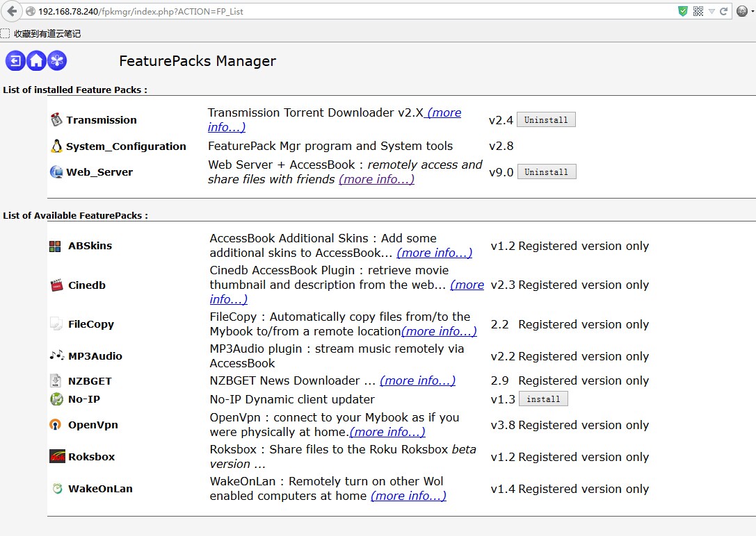Click the v1.3 version of No-IP
Screen dimensions: 756x536
coord(503,399)
